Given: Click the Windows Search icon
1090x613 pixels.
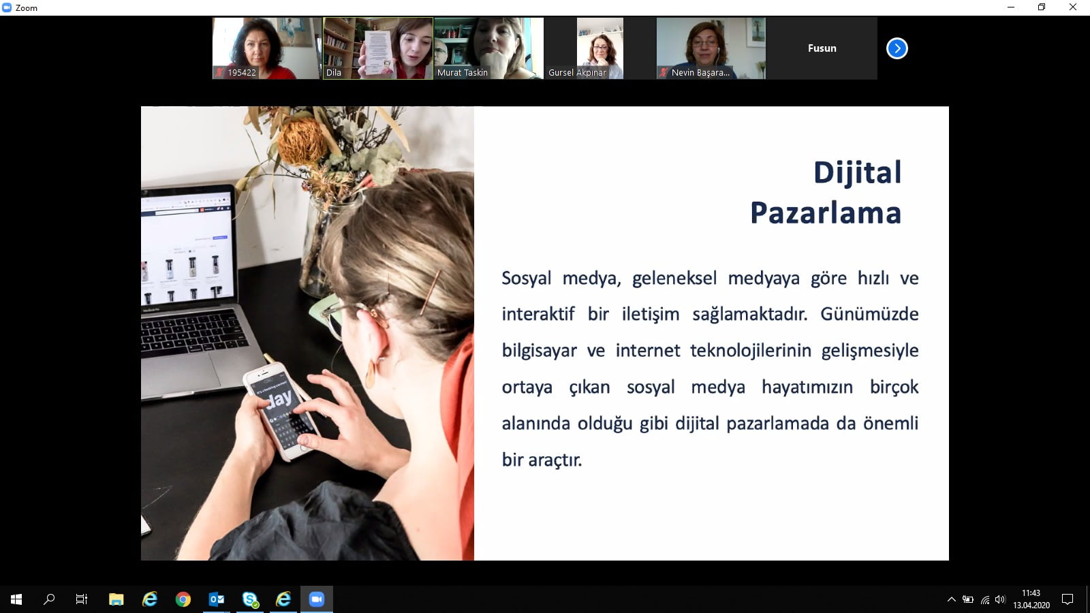Looking at the screenshot, I should [49, 599].
